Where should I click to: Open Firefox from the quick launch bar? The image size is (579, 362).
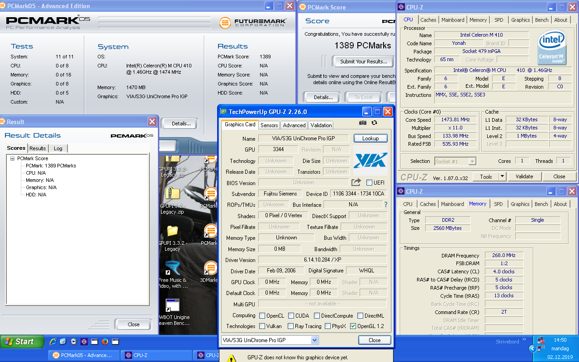click(x=105, y=342)
